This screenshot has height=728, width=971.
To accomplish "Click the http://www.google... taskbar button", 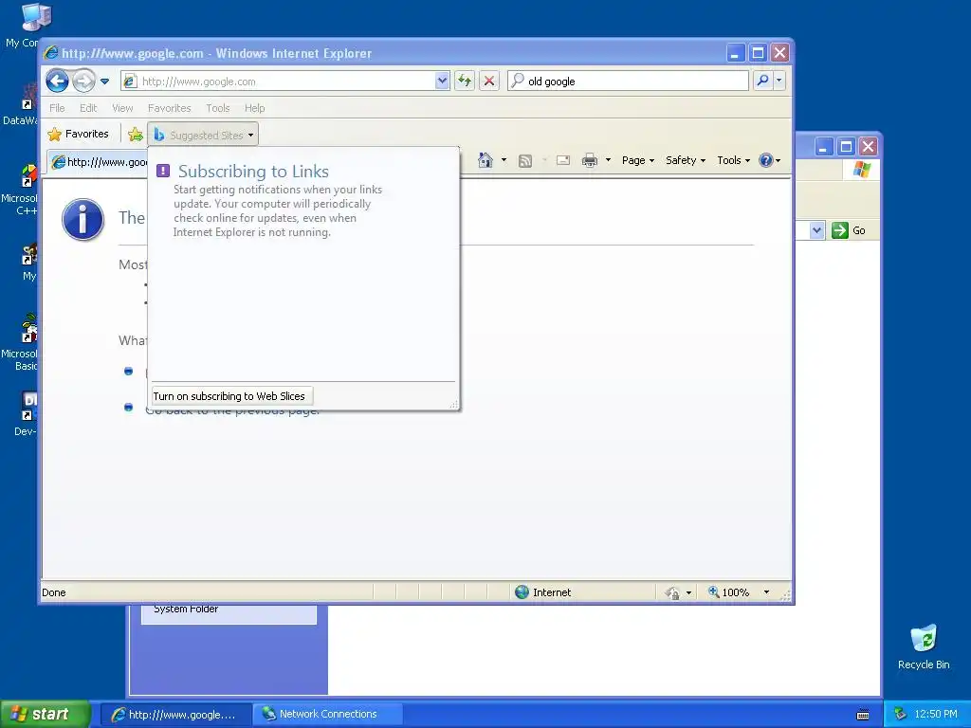I will point(175,715).
